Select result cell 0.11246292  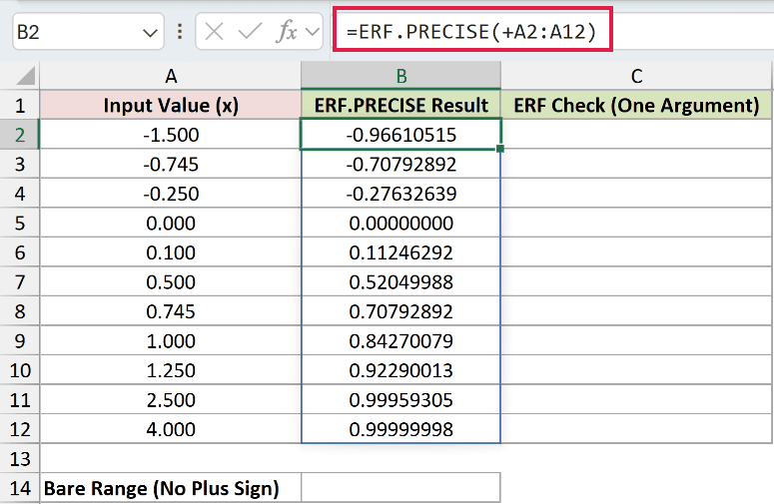coord(400,252)
